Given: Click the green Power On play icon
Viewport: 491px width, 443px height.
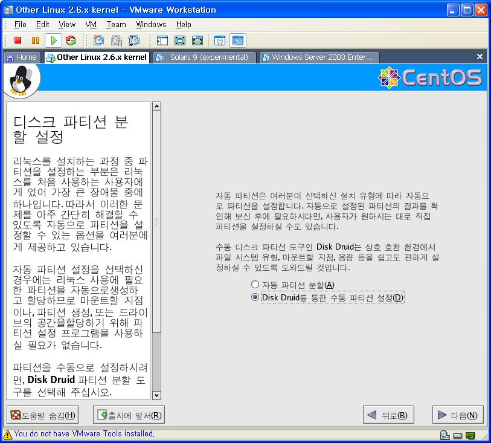Looking at the screenshot, I should tap(53, 40).
